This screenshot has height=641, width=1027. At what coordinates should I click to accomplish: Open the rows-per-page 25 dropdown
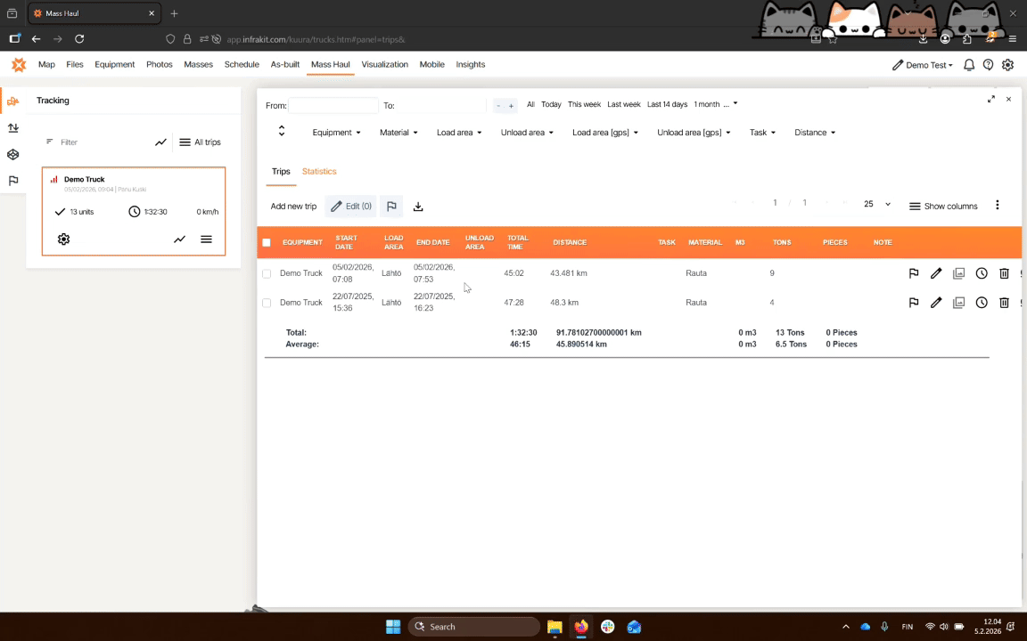tap(876, 205)
